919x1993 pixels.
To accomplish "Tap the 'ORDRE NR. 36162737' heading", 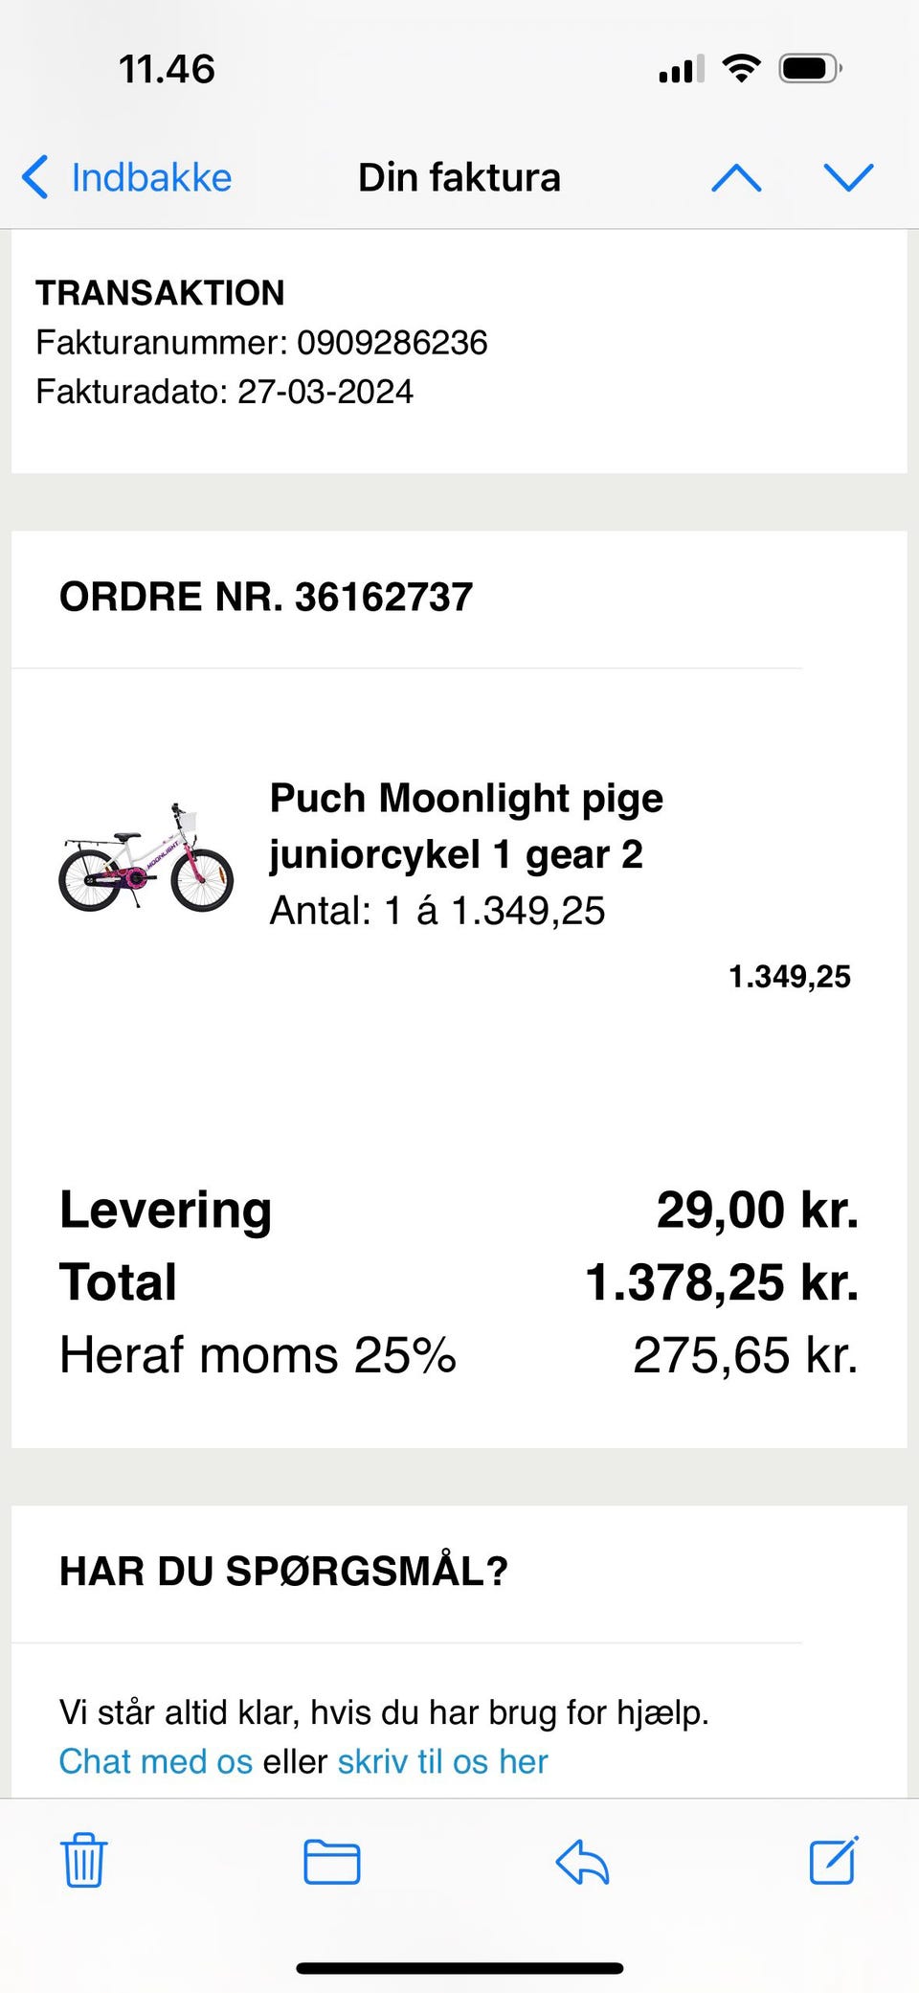I will (266, 597).
